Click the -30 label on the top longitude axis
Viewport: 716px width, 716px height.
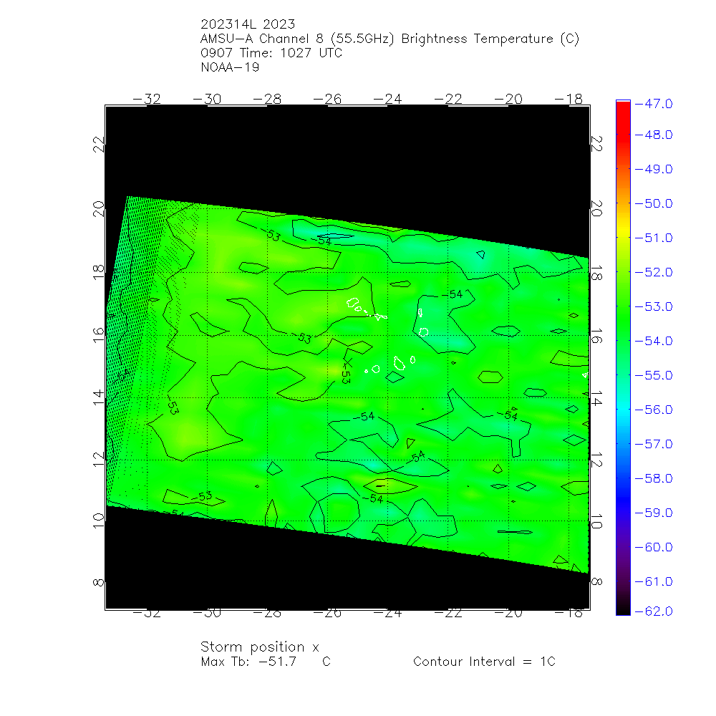(207, 99)
